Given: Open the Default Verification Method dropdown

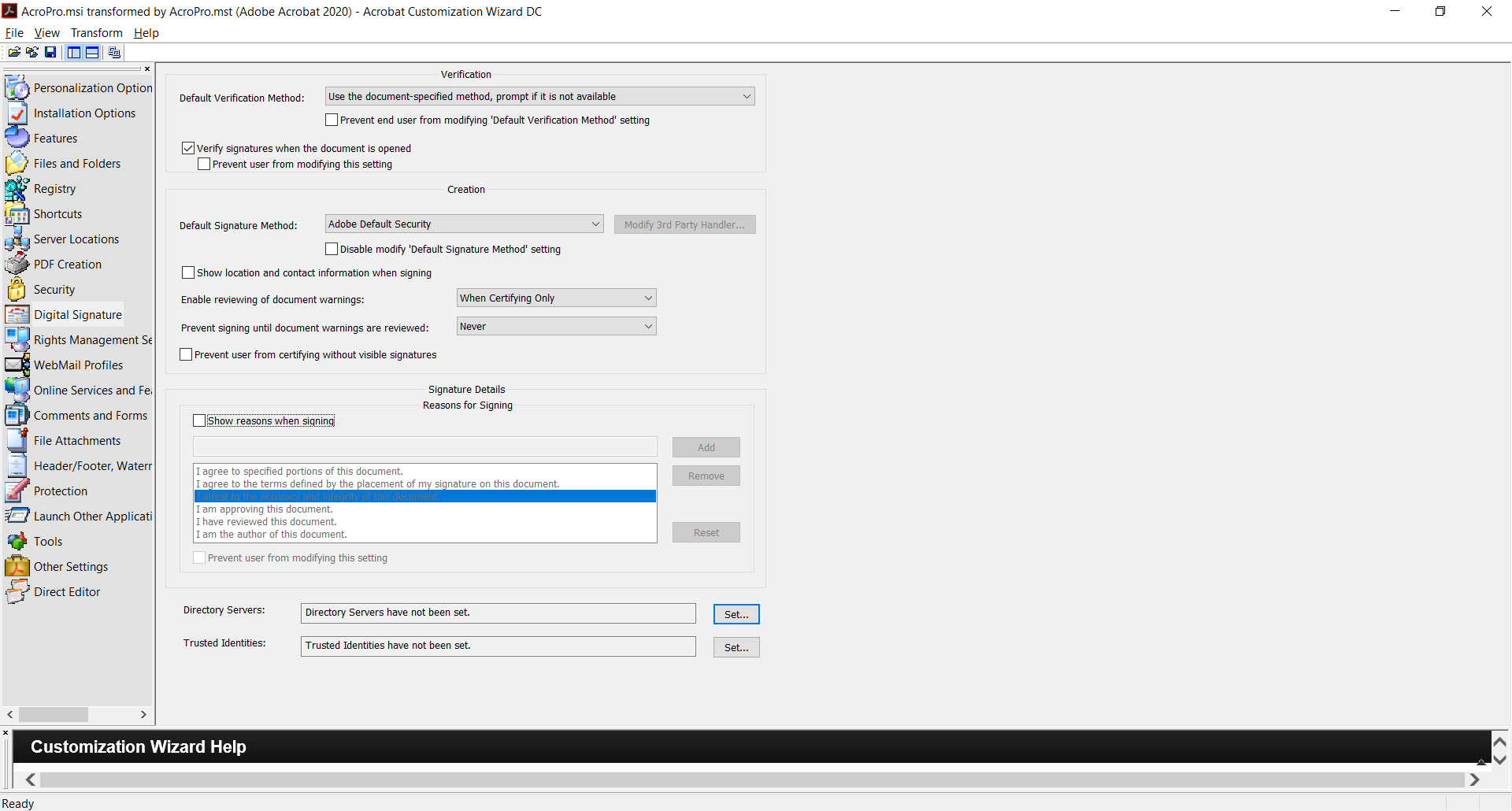Looking at the screenshot, I should click(x=747, y=95).
